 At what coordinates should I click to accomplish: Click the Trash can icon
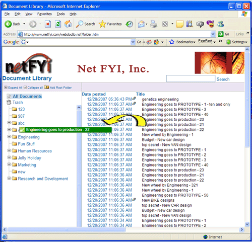click(9, 102)
